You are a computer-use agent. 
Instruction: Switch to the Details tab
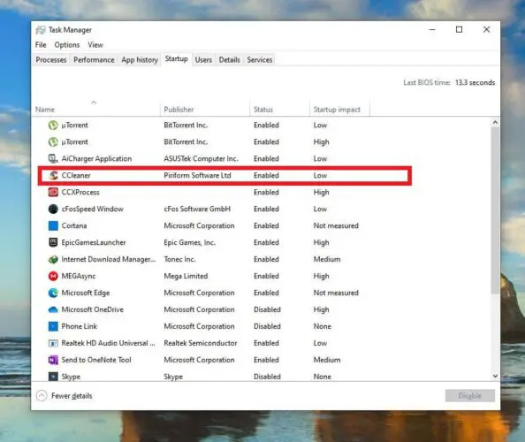[229, 60]
